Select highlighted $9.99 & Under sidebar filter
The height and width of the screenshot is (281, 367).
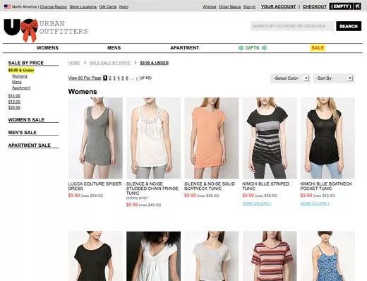point(21,70)
